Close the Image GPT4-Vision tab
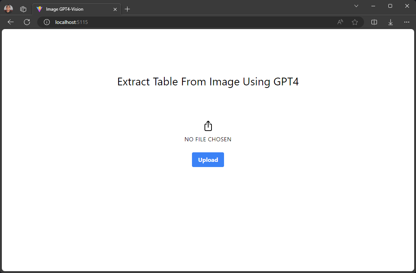416x273 pixels. (115, 9)
